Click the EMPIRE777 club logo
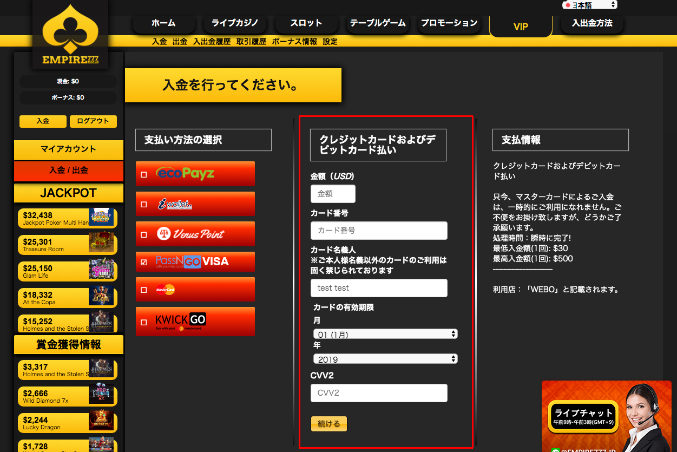Screen dimensions: 677x452 (70, 34)
